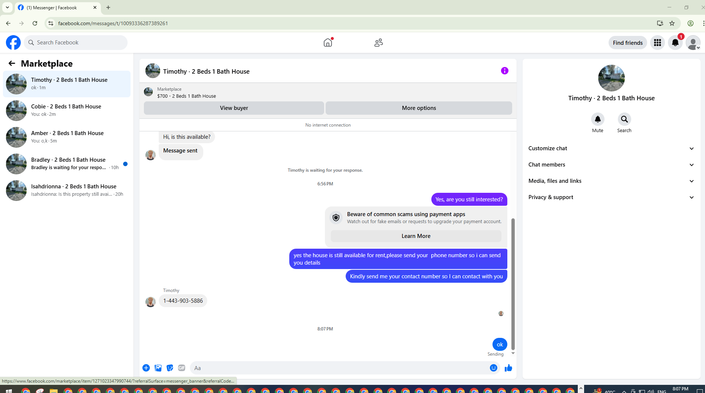Click the taskbar clock showing 8:07 PM
The height and width of the screenshot is (393, 705).
point(680,389)
